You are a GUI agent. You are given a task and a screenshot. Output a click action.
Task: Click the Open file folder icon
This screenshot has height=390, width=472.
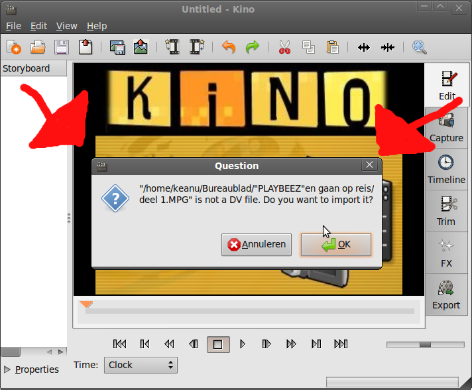[x=38, y=47]
